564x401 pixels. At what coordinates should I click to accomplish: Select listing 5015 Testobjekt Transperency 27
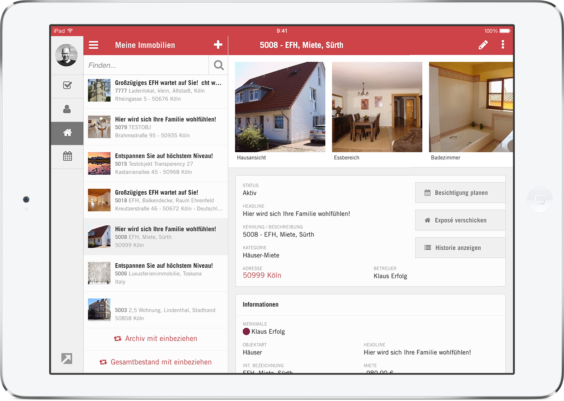[156, 164]
